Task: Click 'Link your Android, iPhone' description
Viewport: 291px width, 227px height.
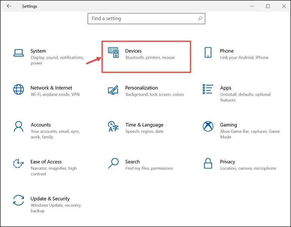Action: (x=244, y=58)
